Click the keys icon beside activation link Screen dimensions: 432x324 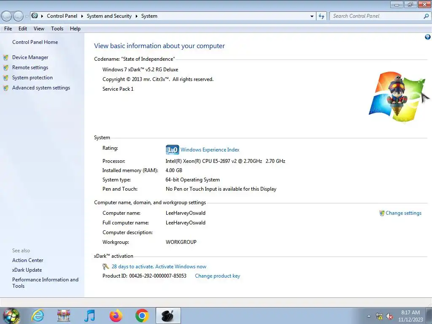point(105,267)
